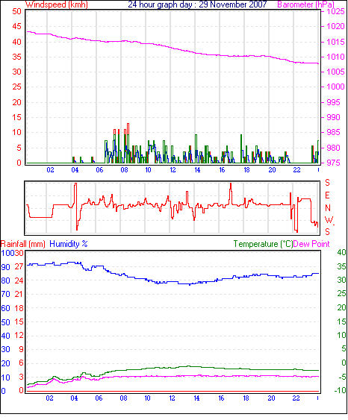This screenshot has height=420, width=348.
Task: Click the 16 hour tick on the bottom graph
Action: click(x=221, y=398)
